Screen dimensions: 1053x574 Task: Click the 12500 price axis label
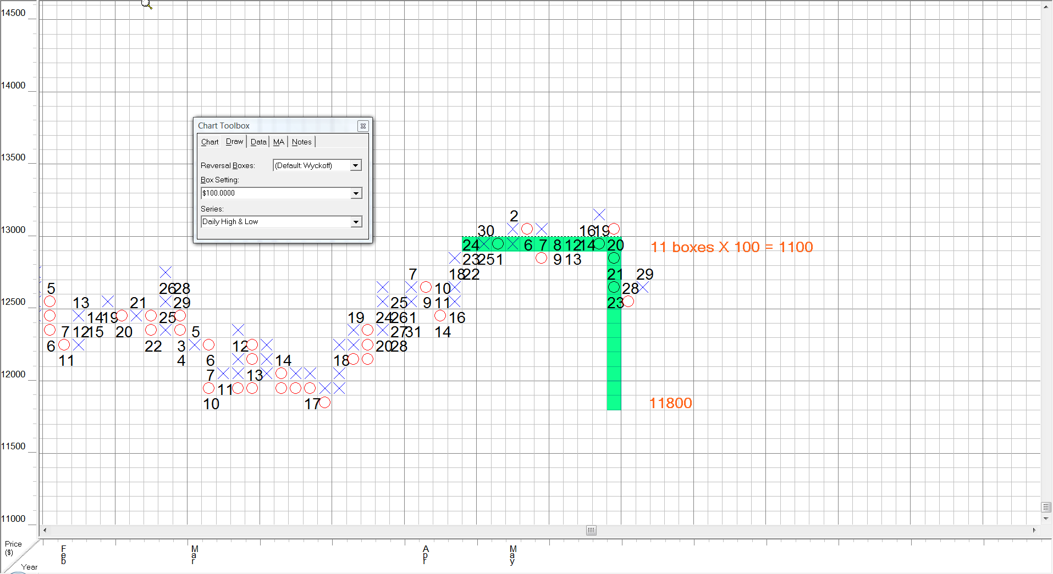tap(13, 302)
